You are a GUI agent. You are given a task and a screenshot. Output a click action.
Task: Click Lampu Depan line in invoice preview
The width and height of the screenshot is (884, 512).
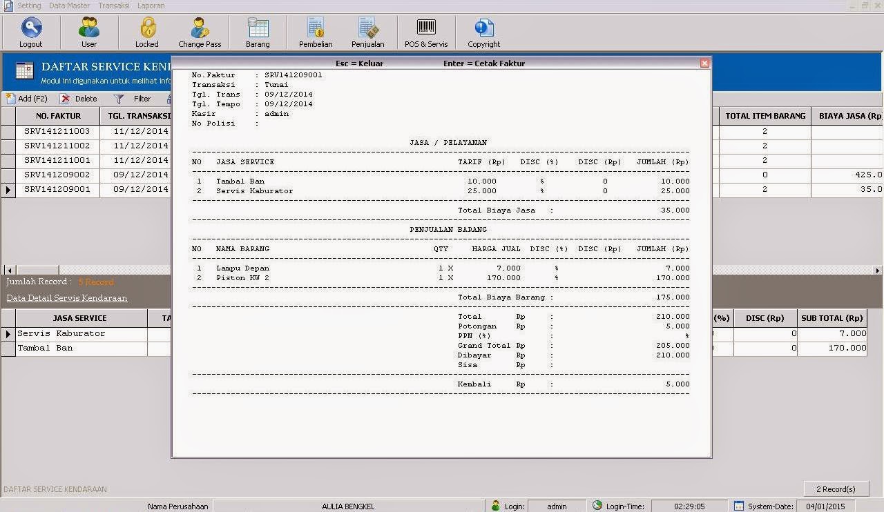point(440,268)
